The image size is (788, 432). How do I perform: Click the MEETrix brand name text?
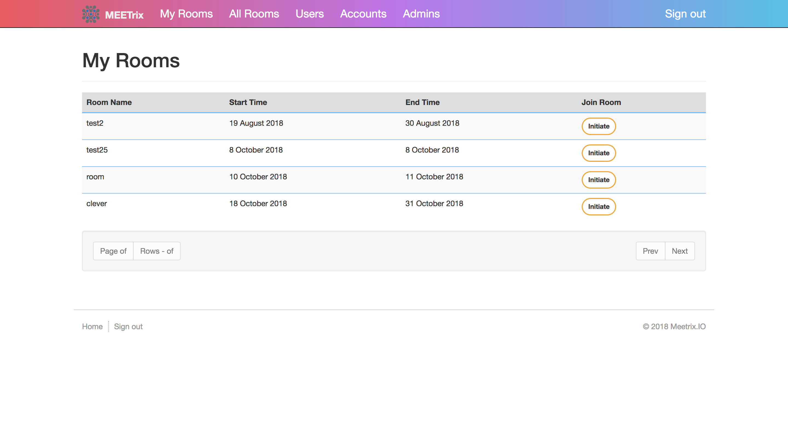[x=124, y=15]
